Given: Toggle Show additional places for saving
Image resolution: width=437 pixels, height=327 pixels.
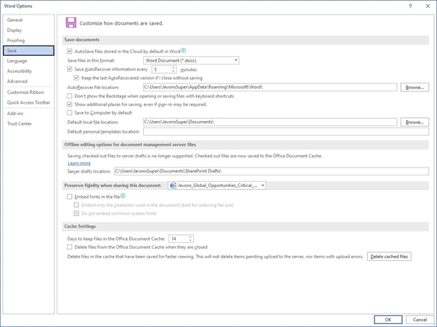Looking at the screenshot, I should tap(70, 104).
